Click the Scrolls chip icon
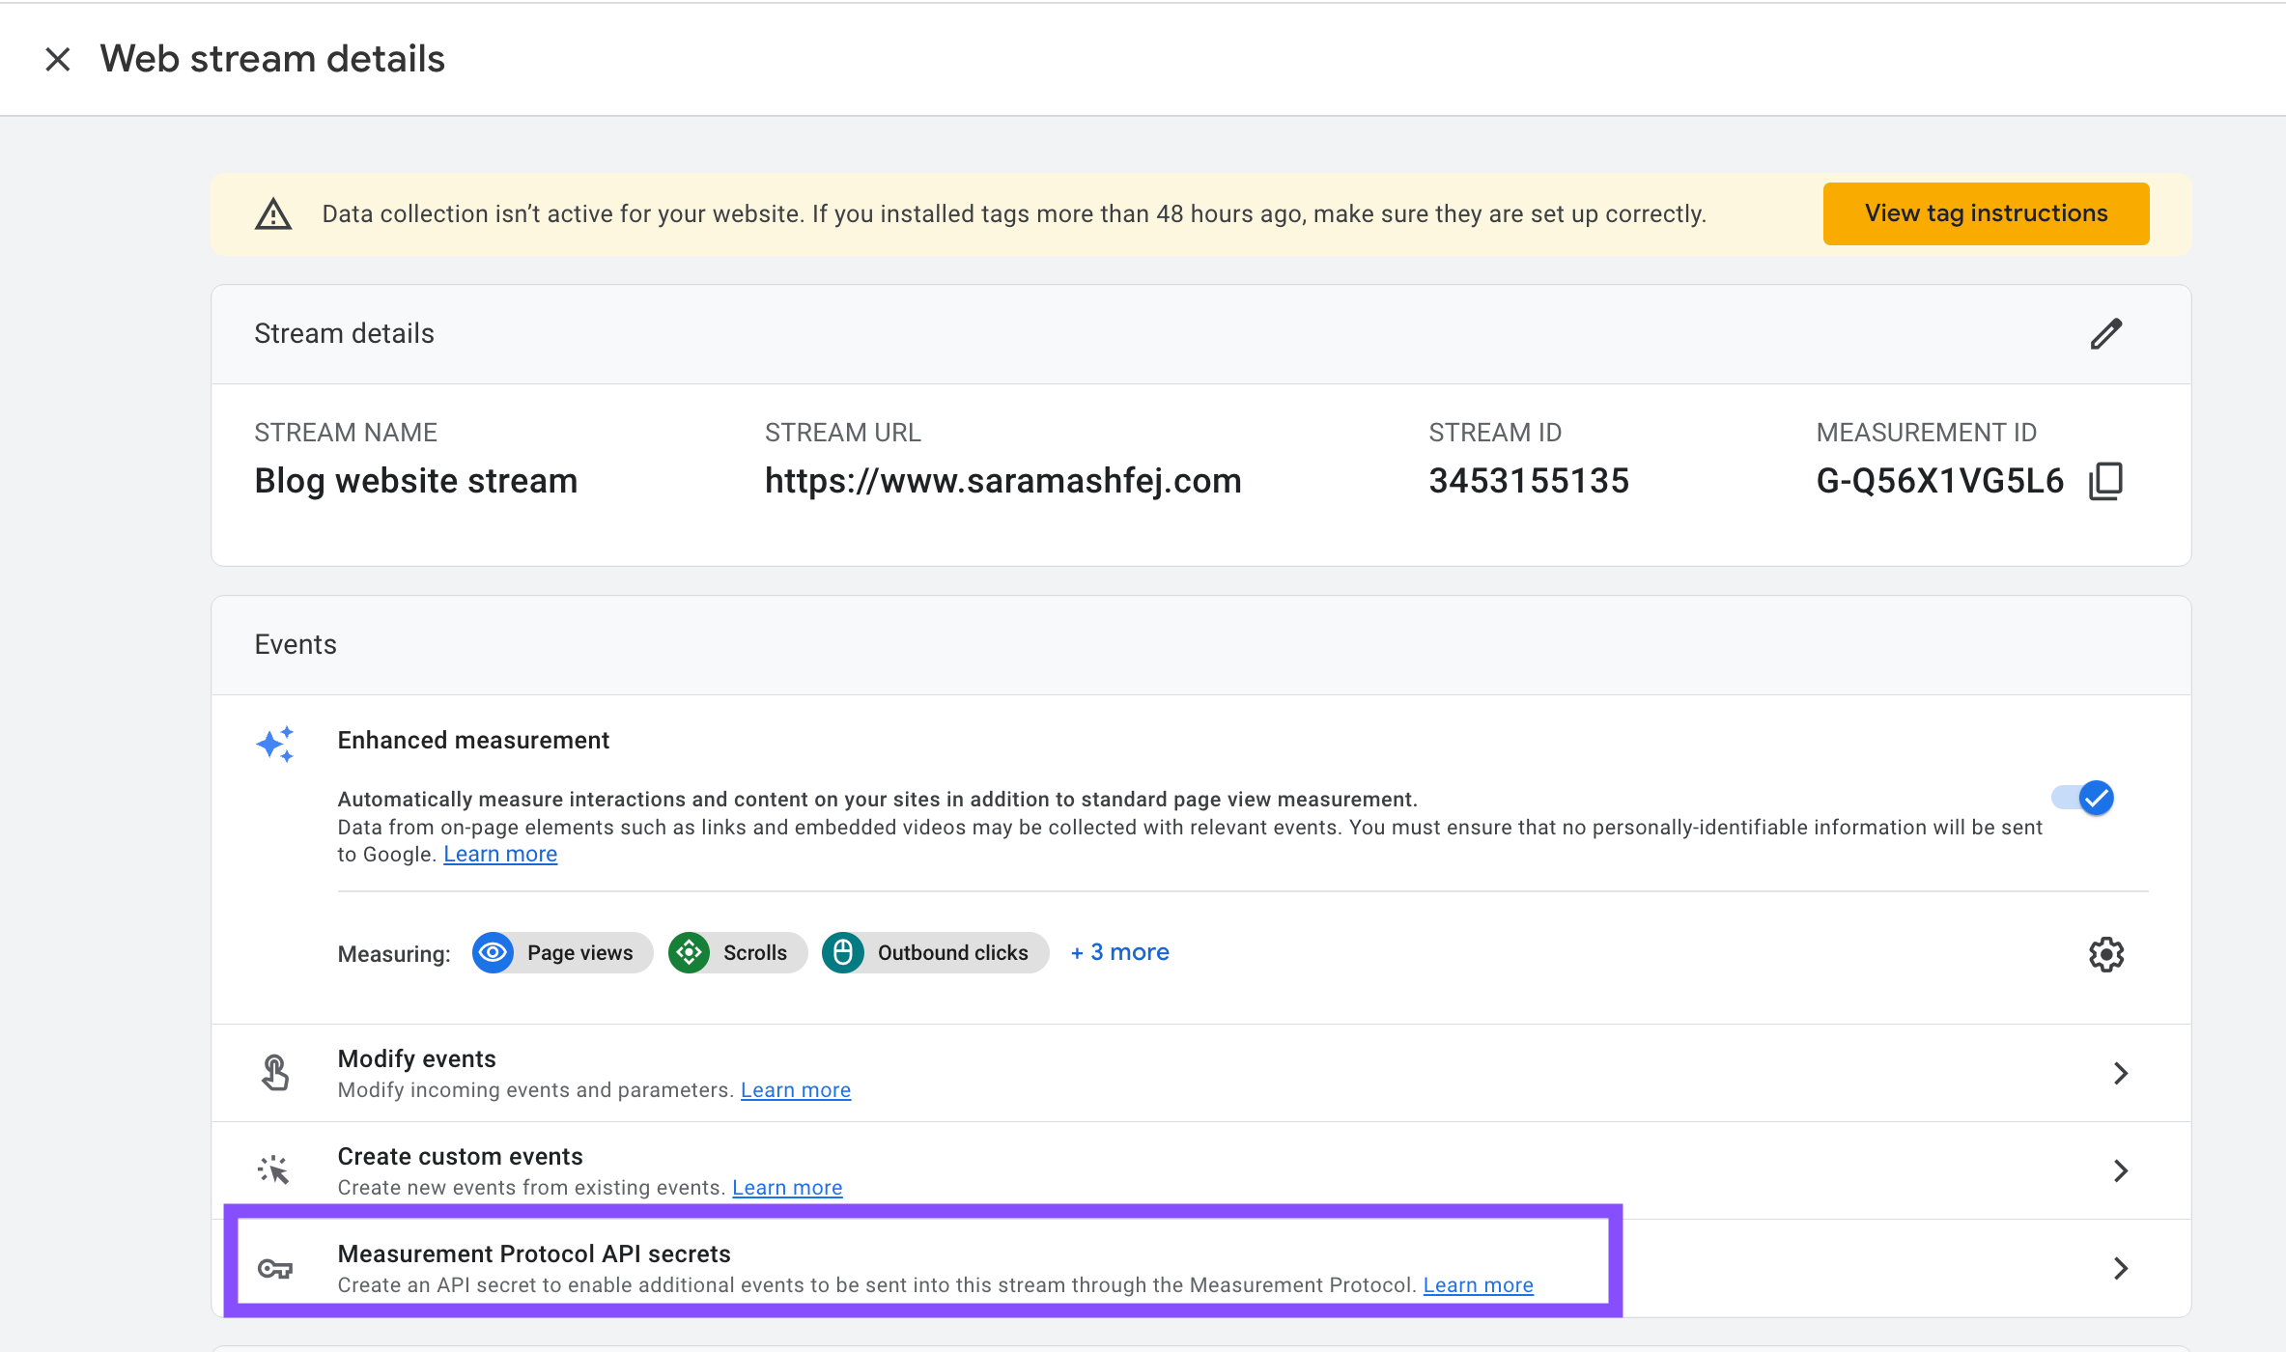The height and width of the screenshot is (1352, 2286). click(x=690, y=953)
